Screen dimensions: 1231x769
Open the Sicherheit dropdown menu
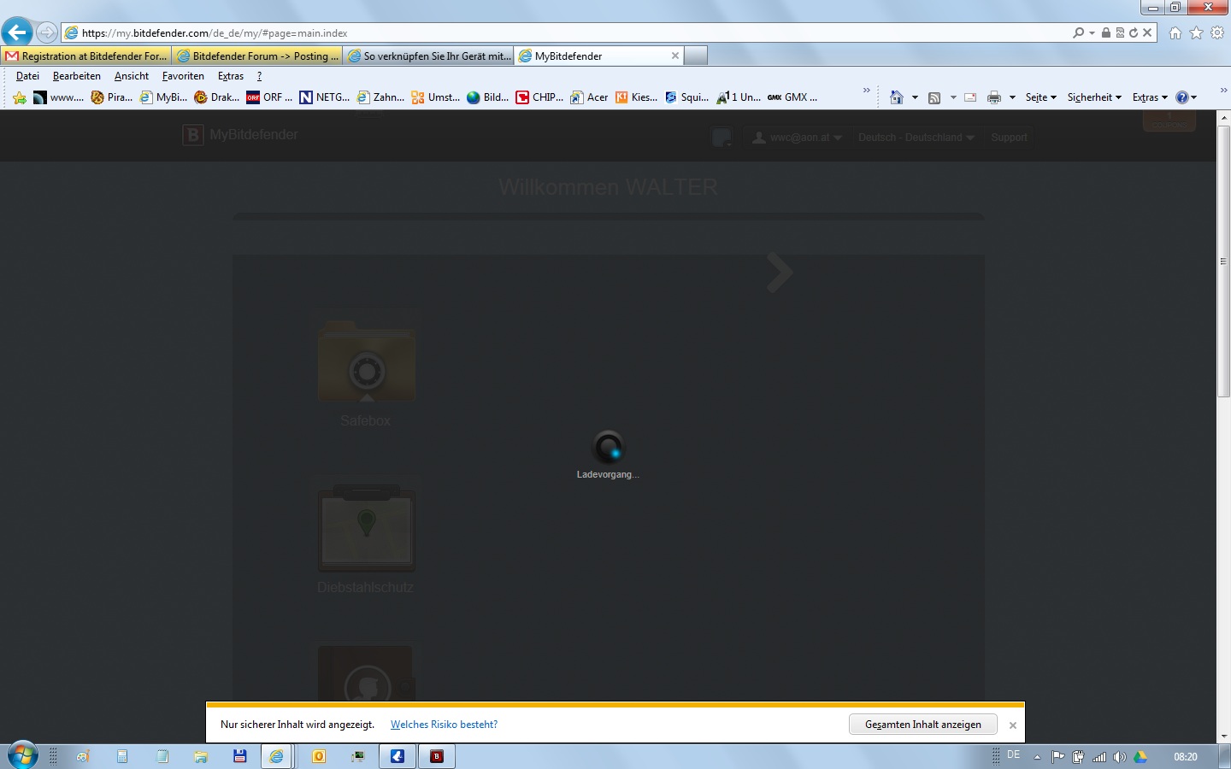pyautogui.click(x=1094, y=97)
